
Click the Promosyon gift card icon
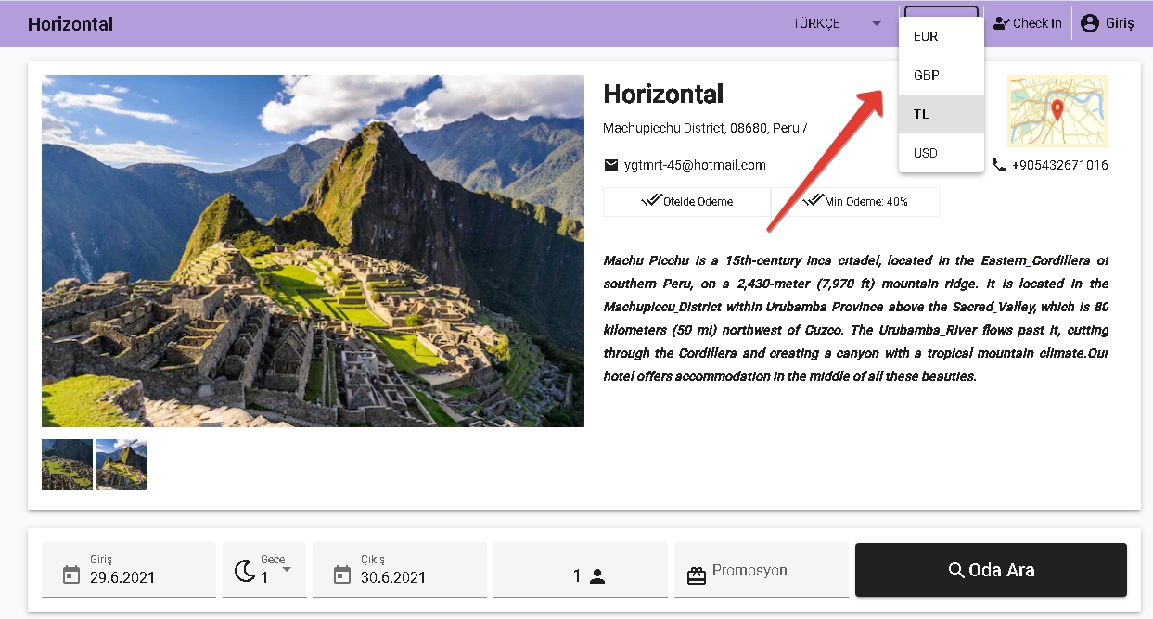(x=696, y=575)
